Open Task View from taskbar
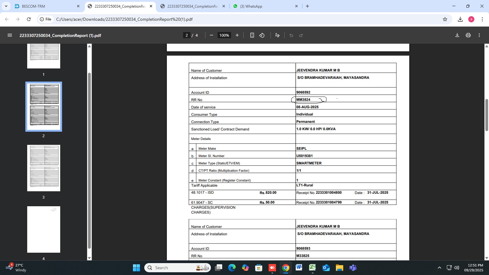 (x=219, y=268)
